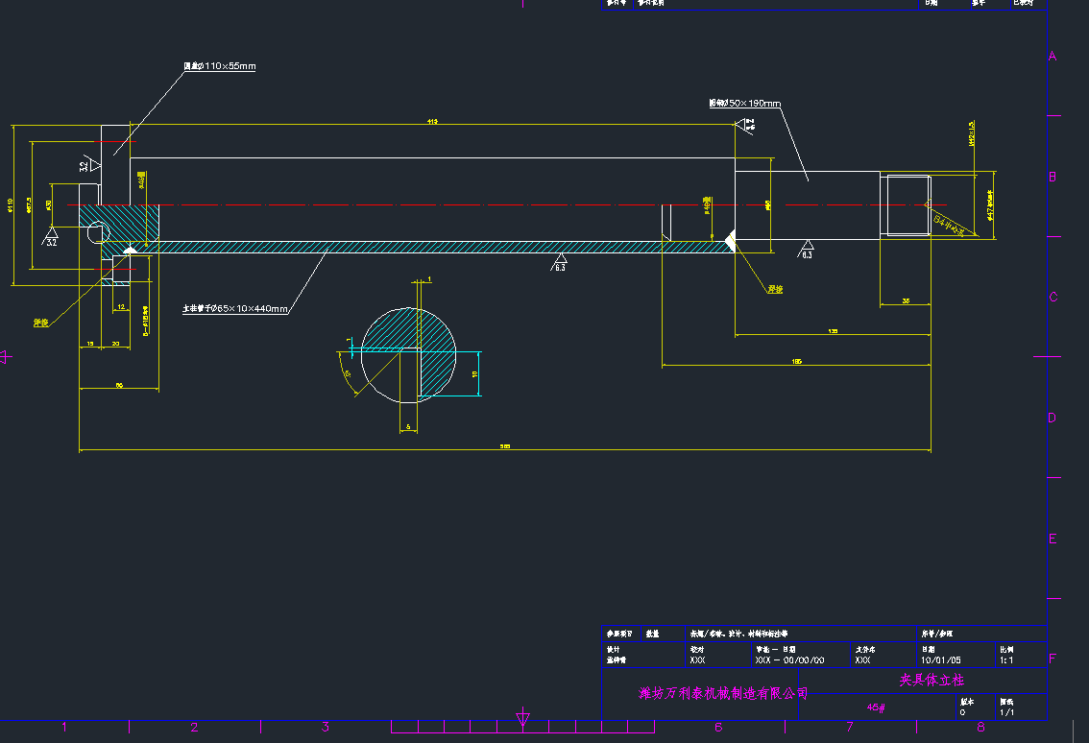Click the date 10/01/05 in title block
The height and width of the screenshot is (743, 1089).
coord(940,660)
